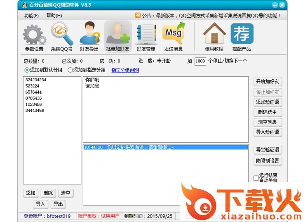Click the 删除 button below QQ list

[48, 193]
